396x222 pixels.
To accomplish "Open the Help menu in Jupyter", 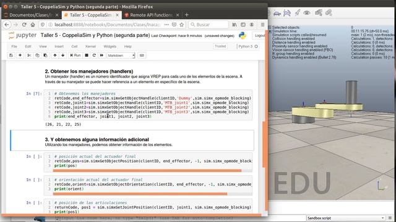I will coord(128,46).
